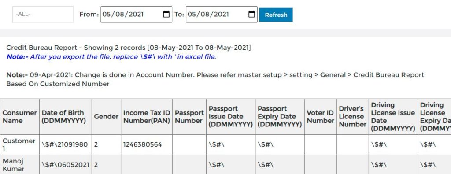Viewport: 451px width, 174px height.
Task: Click the Passport Expiry Date column header
Action: coord(280,117)
